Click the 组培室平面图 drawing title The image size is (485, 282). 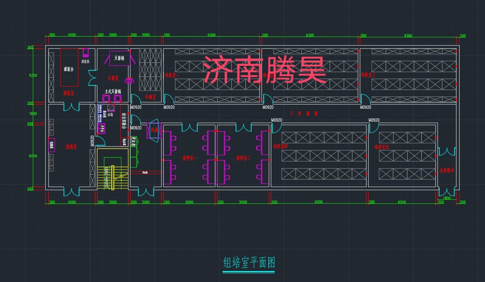(x=249, y=263)
